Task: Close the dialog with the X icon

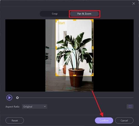Action: pos(134,4)
